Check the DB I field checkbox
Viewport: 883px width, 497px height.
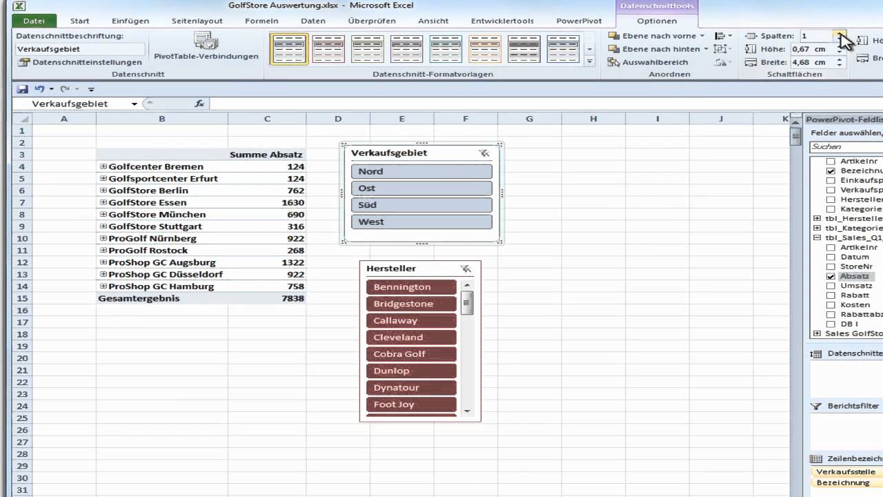831,324
